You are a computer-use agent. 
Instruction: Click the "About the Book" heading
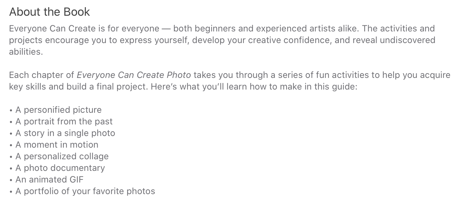tap(49, 12)
